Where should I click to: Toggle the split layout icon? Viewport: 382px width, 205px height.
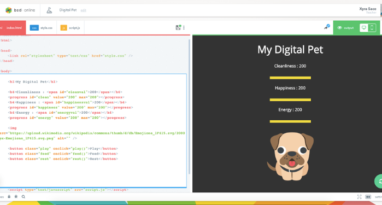368,197
